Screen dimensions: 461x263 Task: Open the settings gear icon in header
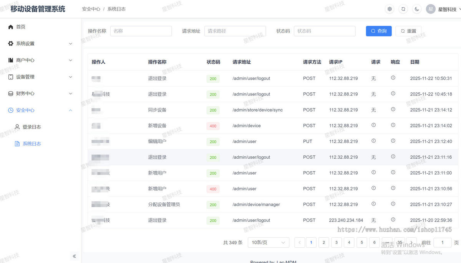pos(390,9)
